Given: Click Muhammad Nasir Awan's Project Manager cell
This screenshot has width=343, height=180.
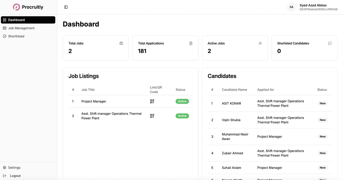Looking at the screenshot, I should pos(270,137).
